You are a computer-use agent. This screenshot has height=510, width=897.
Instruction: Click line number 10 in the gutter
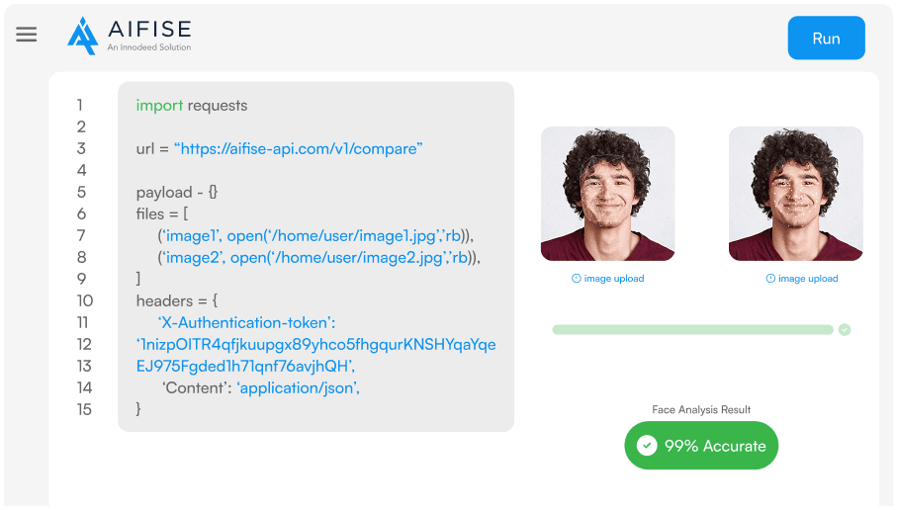click(x=85, y=300)
